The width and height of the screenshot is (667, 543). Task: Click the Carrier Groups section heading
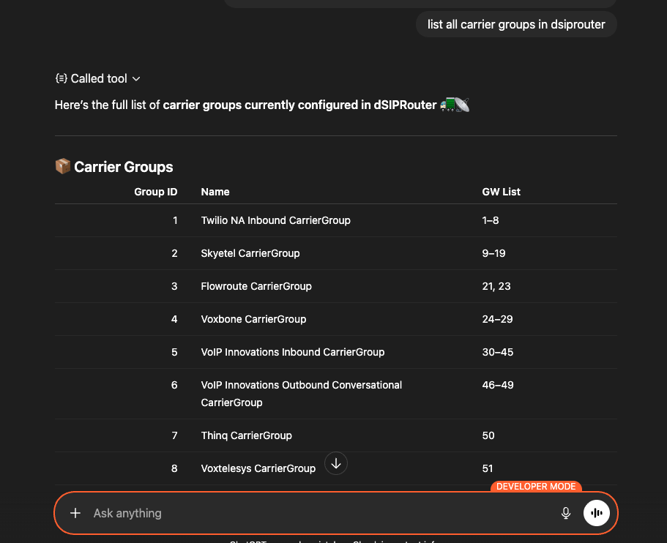point(123,167)
